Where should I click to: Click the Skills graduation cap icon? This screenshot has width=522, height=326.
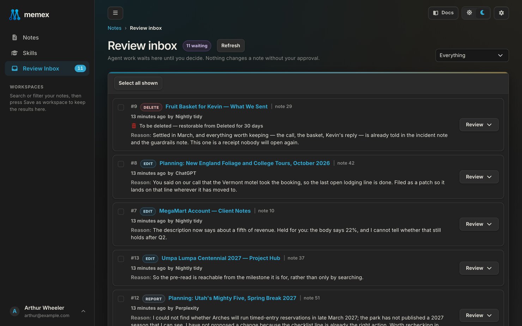tap(14, 53)
